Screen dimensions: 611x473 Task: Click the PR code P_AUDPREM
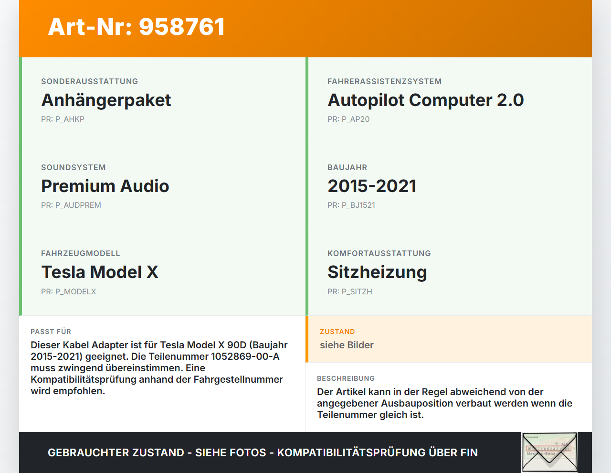[71, 205]
